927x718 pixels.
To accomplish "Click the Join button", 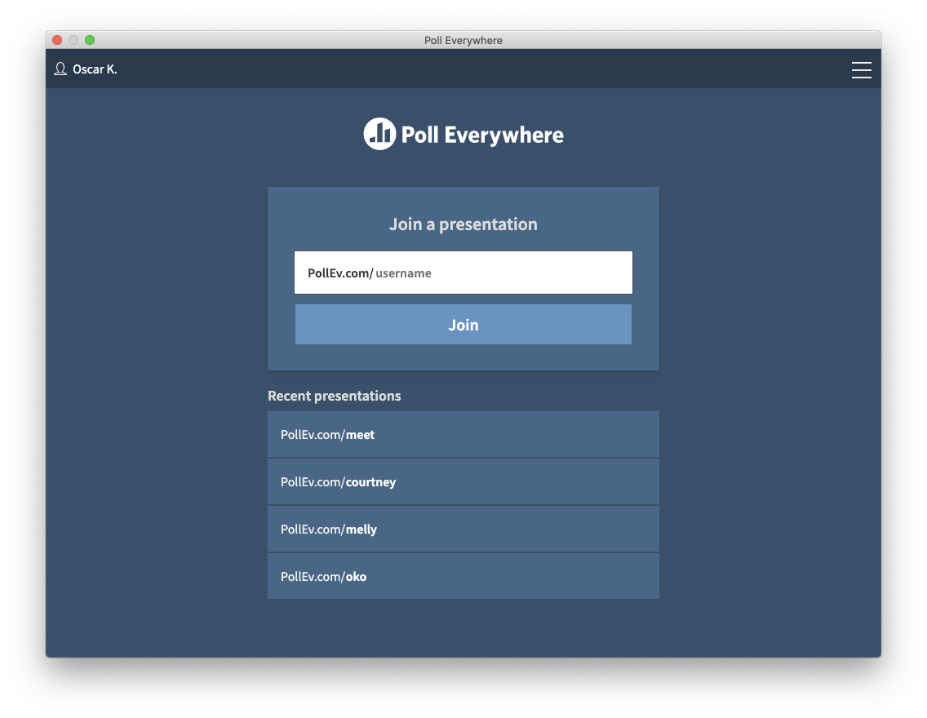I will [463, 325].
